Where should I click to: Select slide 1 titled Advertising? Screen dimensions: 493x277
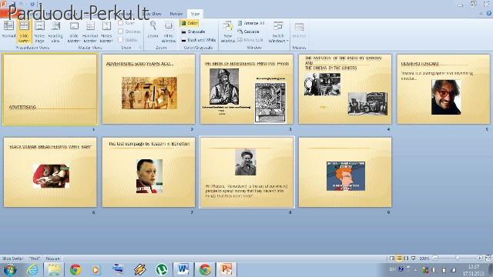(x=50, y=89)
